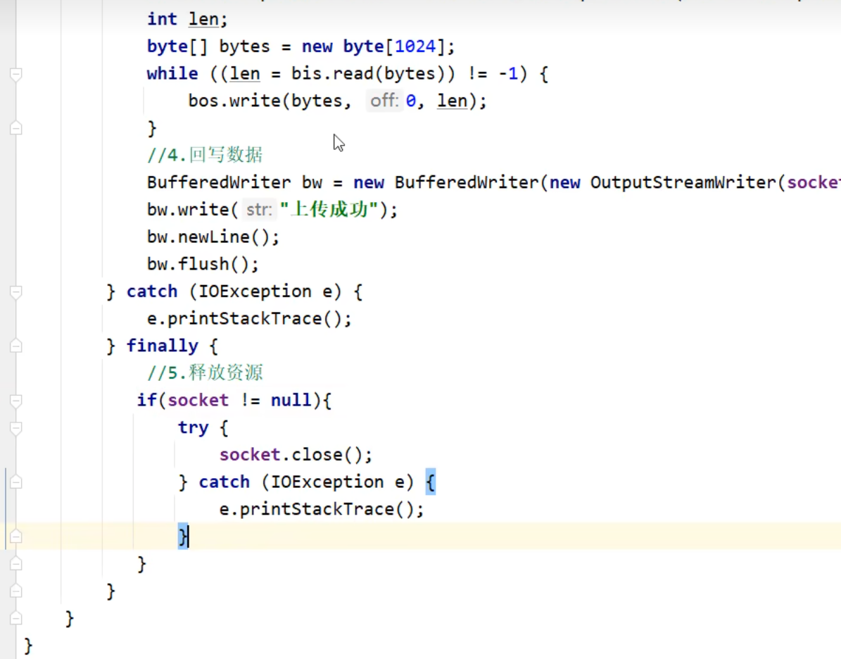
Task: Click the "off:" parameter hint in bos.write
Action: click(384, 101)
